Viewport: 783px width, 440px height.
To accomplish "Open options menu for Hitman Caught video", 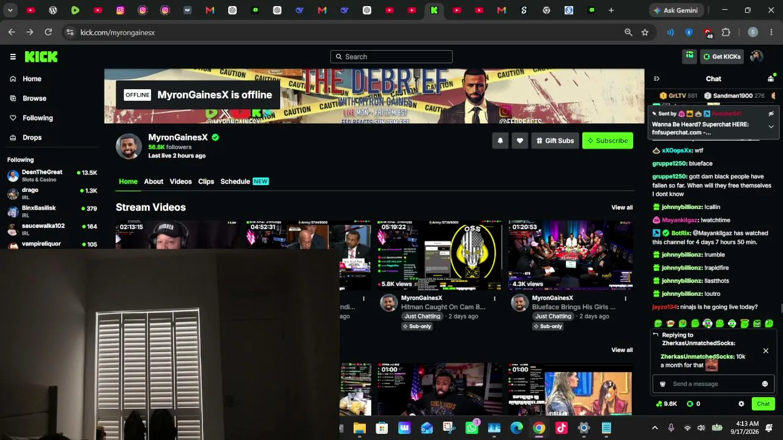I will click(x=494, y=298).
